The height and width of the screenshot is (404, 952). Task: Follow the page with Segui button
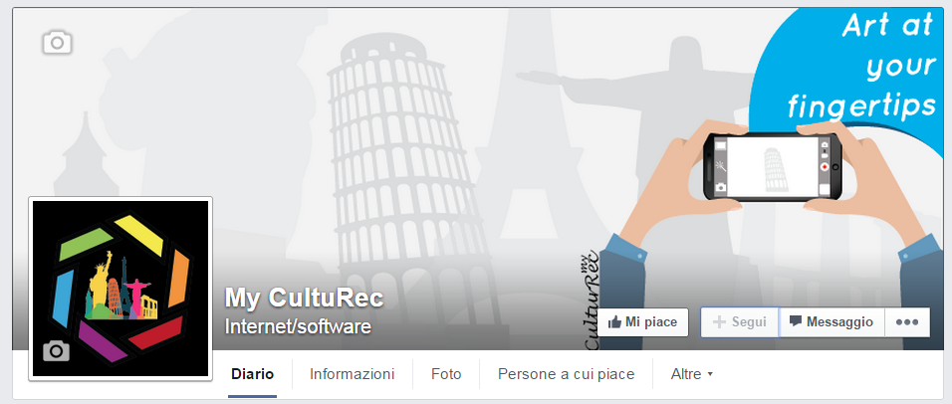pos(740,322)
